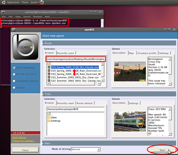The width and height of the screenshot is (178, 155).
Task: Click the route preview thumbnail image
Action: coord(130,71)
